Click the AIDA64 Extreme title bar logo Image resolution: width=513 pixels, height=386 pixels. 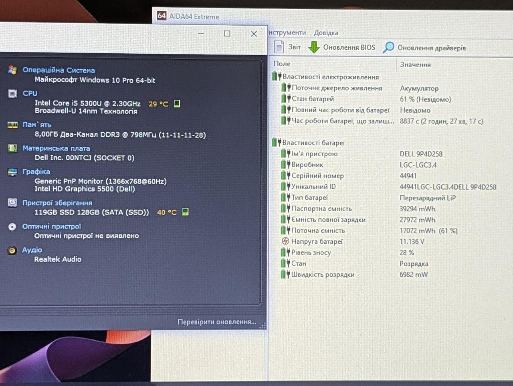pyautogui.click(x=162, y=16)
